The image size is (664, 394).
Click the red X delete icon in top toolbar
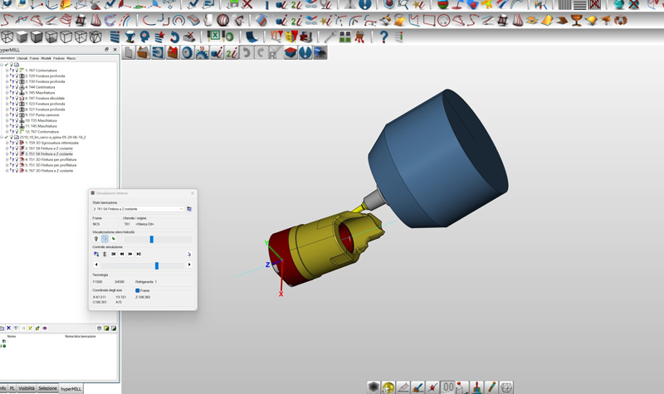coord(247,5)
